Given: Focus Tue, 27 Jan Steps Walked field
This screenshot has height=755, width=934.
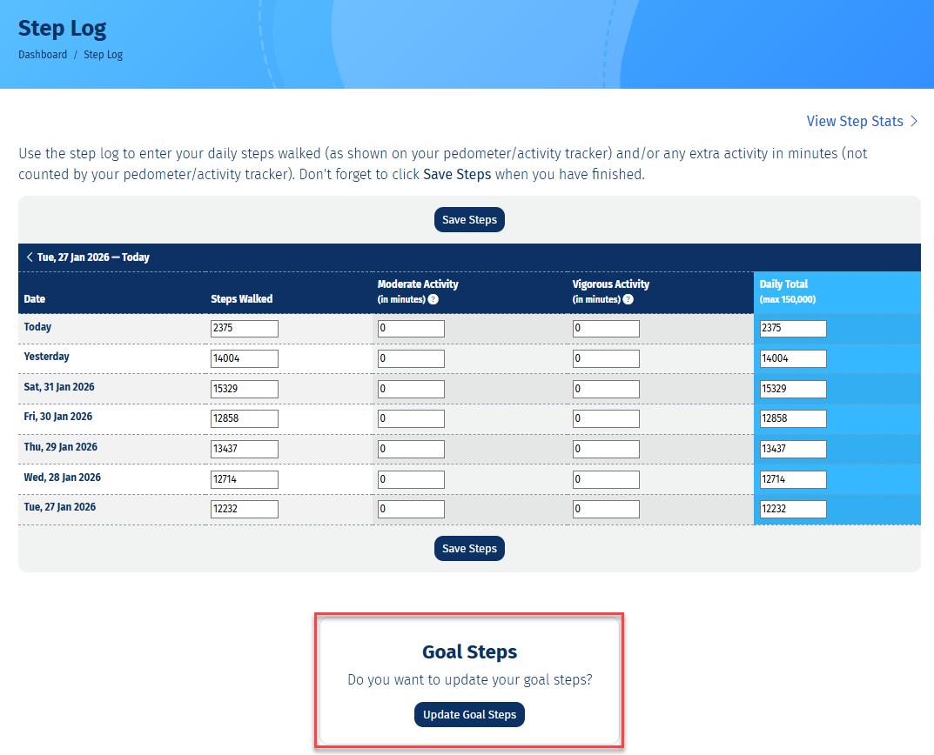Looking at the screenshot, I should click(244, 510).
